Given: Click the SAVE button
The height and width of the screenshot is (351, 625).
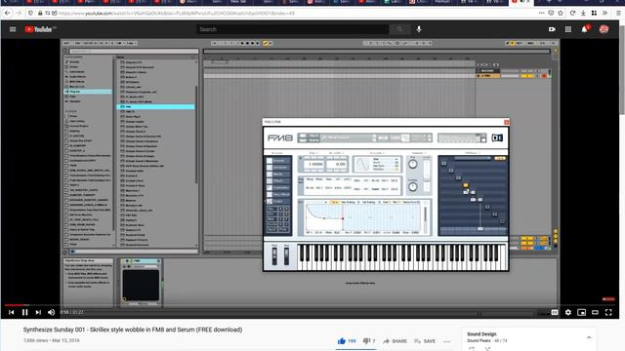Looking at the screenshot, I should [425, 341].
